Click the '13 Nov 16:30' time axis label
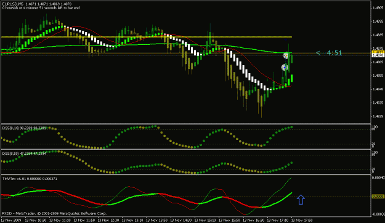Viewport: 385px width, 223px height. point(254,221)
